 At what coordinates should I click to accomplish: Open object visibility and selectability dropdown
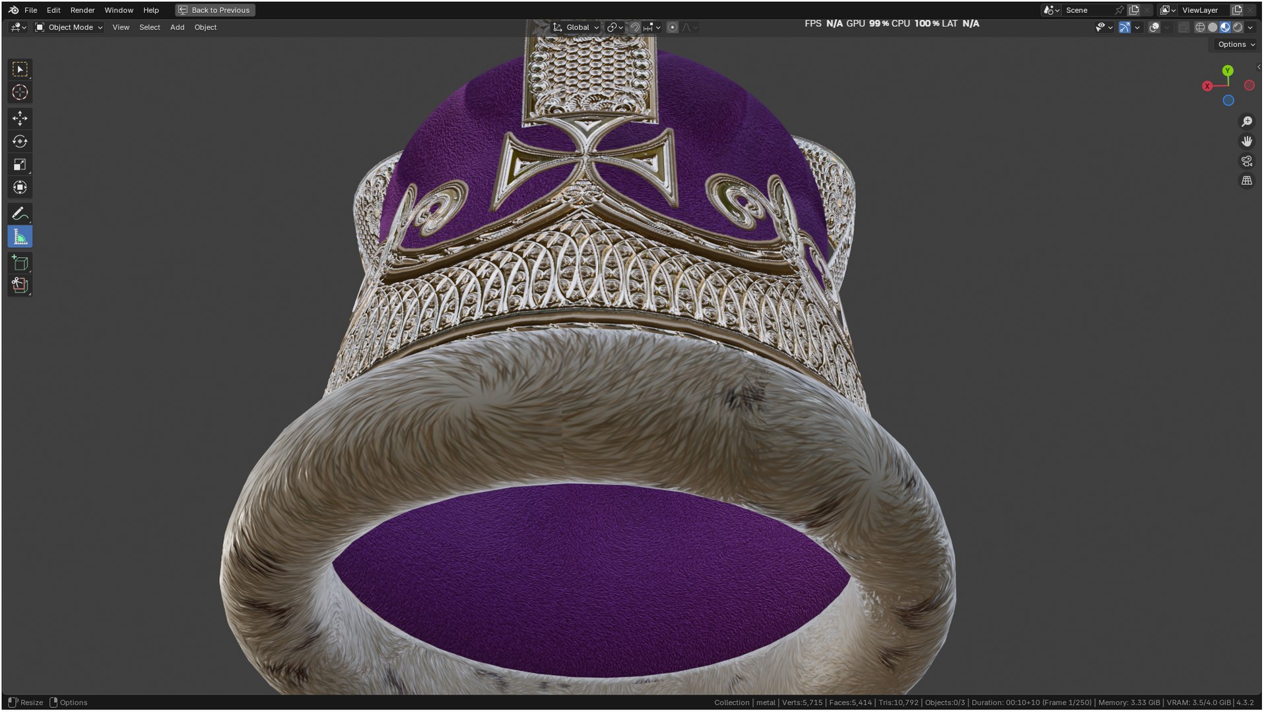(x=1103, y=27)
